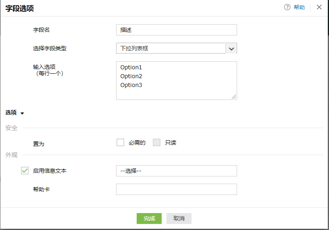The height and width of the screenshot is (230, 329).
Task: Collapse the 选项 section triangle
Action: (x=22, y=113)
